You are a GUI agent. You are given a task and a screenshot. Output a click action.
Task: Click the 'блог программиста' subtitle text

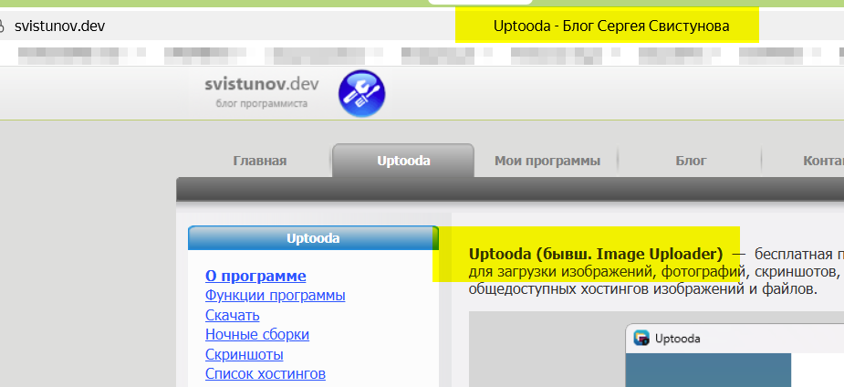[262, 103]
